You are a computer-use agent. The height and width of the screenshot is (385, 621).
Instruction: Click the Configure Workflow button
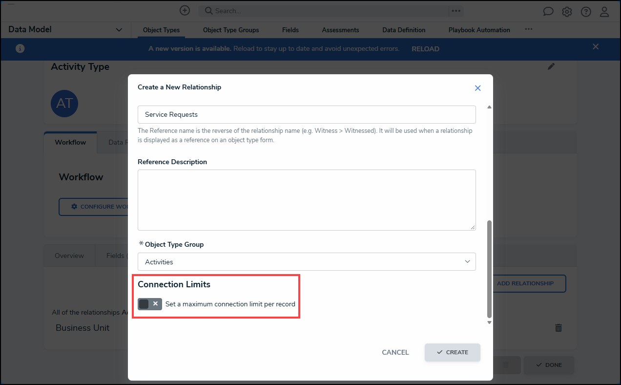(94, 207)
